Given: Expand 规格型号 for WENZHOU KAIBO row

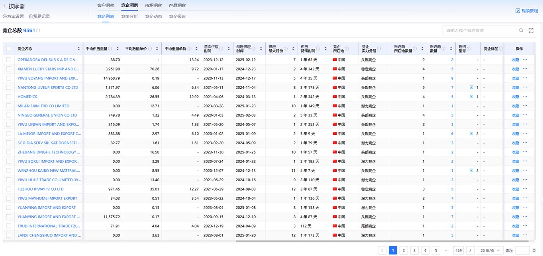Looking at the screenshot, I should pyautogui.click(x=472, y=171).
